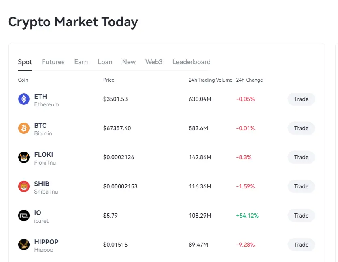Switch to the Futures tab

(53, 62)
